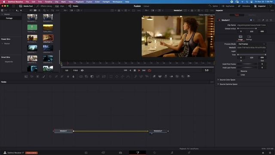Add a Renderer3D node from toolbar
The width and height of the screenshot is (275, 155).
189,77
